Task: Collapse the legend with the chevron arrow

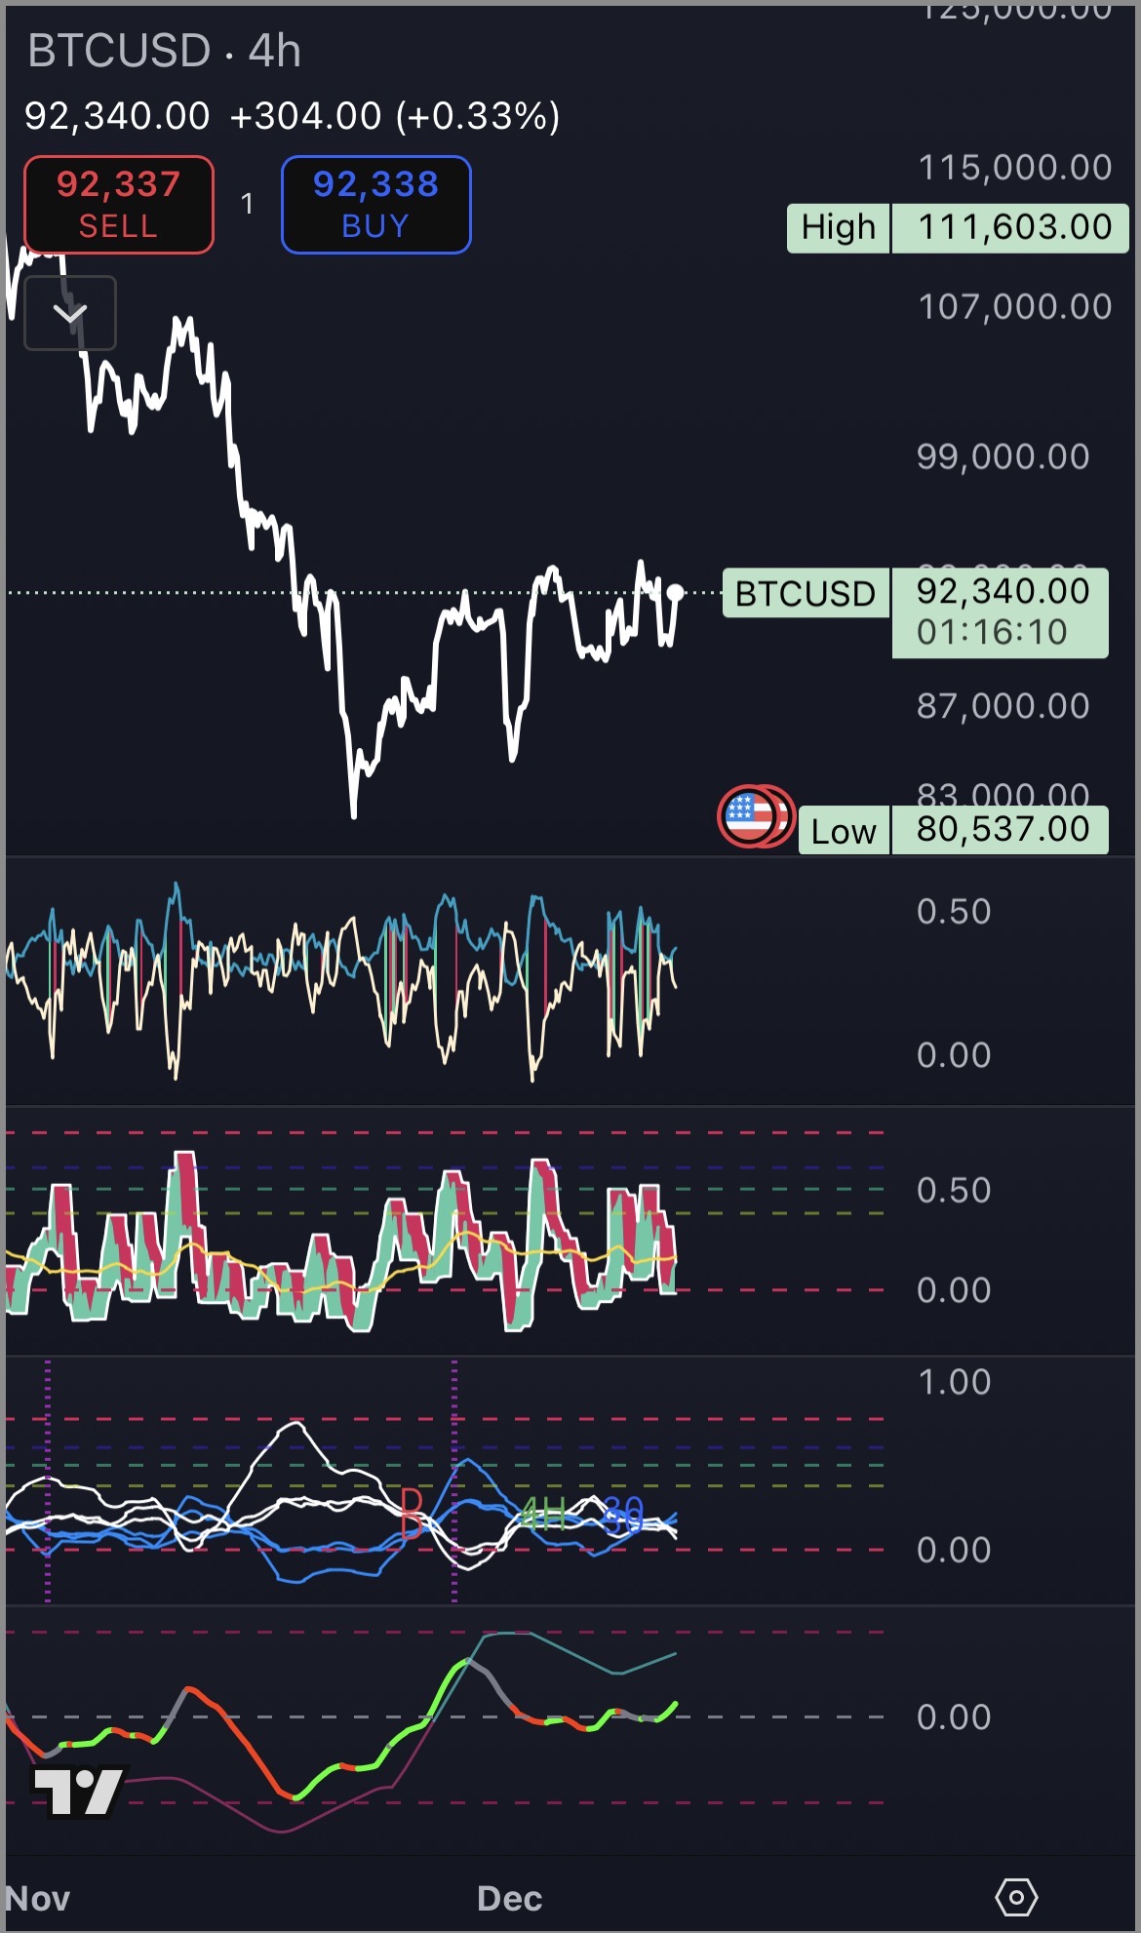Action: point(70,313)
